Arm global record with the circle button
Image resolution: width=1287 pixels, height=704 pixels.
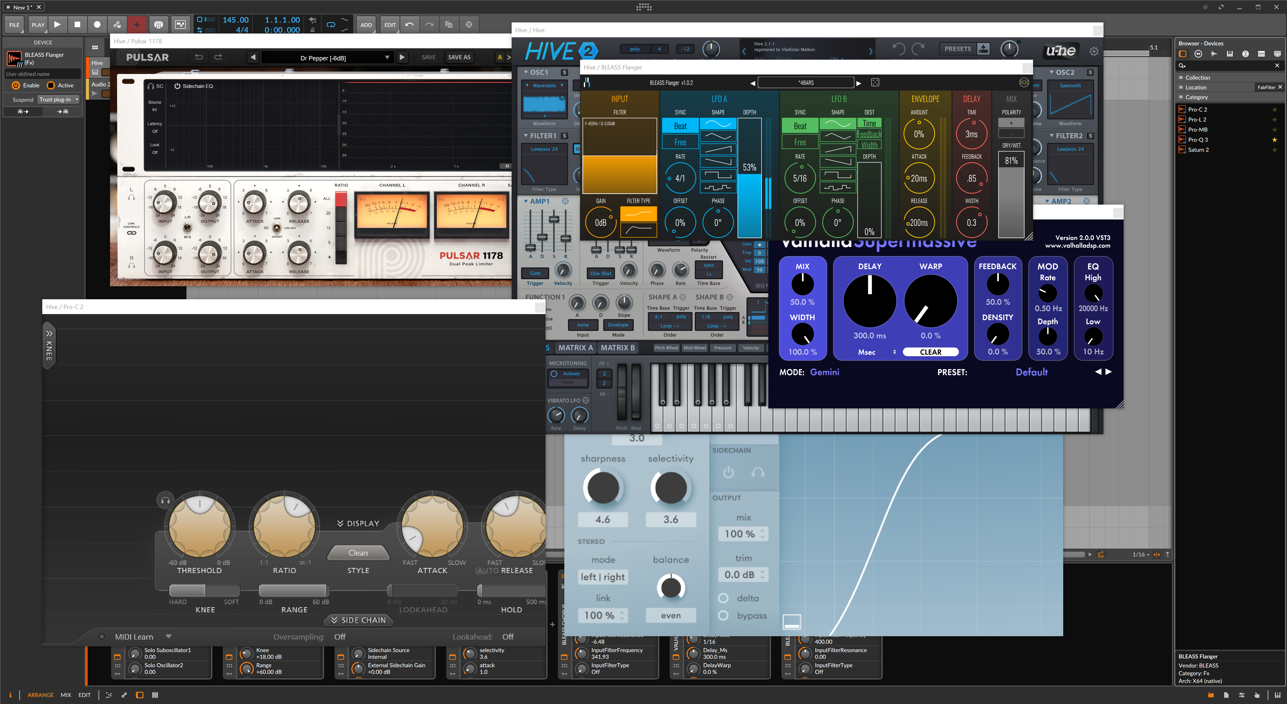coord(97,24)
